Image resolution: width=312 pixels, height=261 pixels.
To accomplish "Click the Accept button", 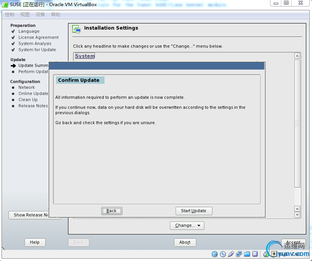I will coord(293,242).
